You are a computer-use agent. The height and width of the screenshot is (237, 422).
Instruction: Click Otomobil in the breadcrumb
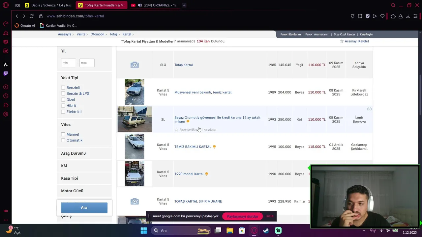[97, 34]
